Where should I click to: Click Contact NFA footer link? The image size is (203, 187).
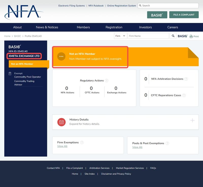point(53,168)
